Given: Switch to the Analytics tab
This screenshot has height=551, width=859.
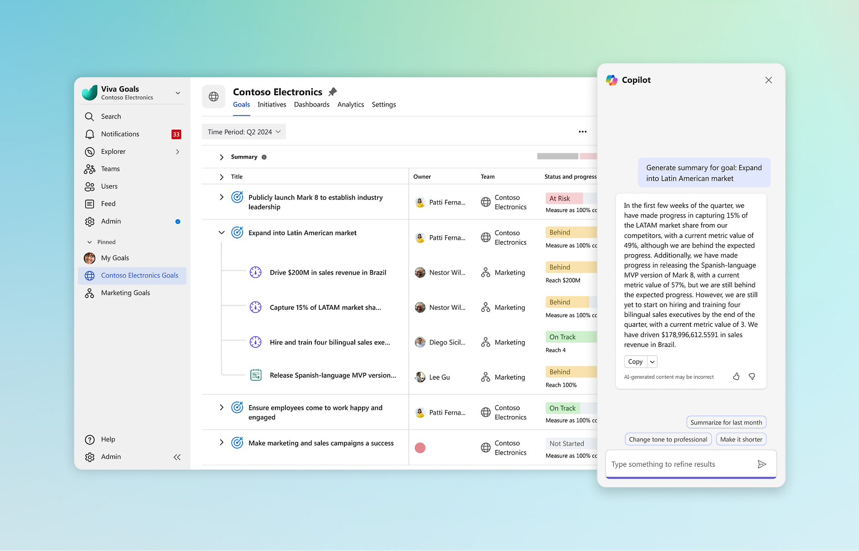Looking at the screenshot, I should (351, 105).
